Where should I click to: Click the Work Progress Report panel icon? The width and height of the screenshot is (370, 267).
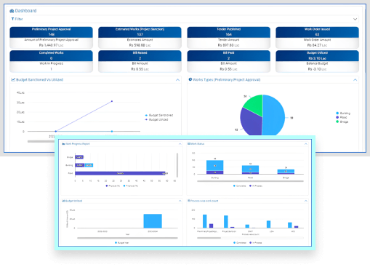63,144
